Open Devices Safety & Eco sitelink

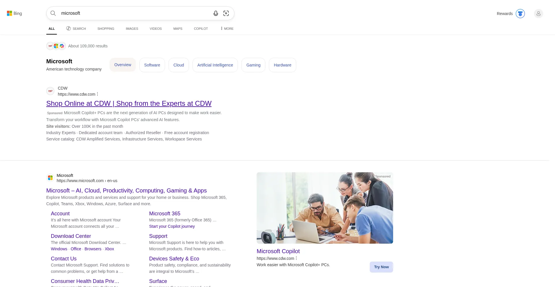174,259
